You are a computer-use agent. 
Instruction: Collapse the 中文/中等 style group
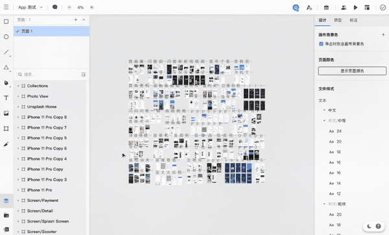[x=324, y=121]
